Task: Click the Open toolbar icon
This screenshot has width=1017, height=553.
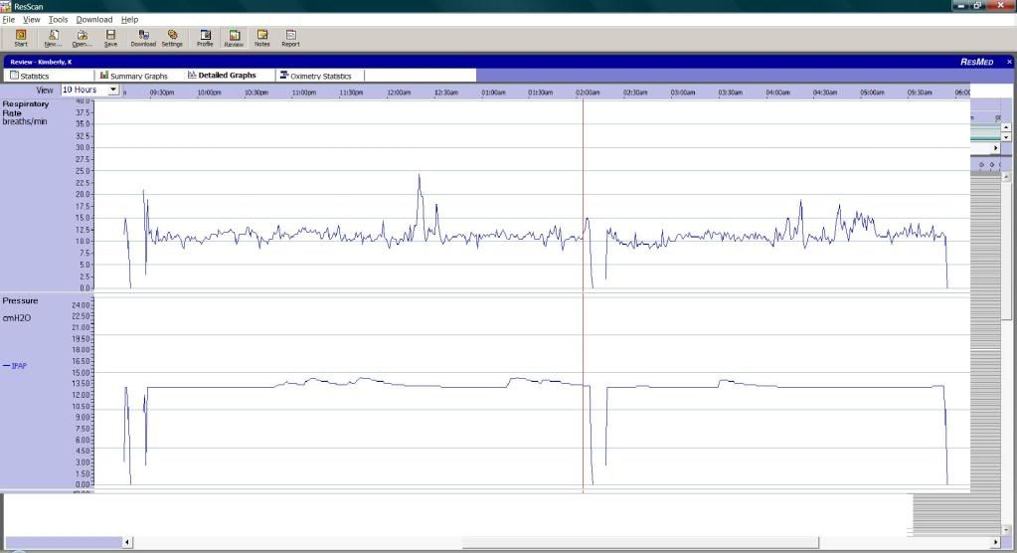Action: [82, 38]
